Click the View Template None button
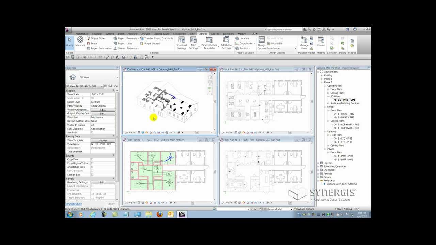This screenshot has width=436, height=245. (103, 140)
